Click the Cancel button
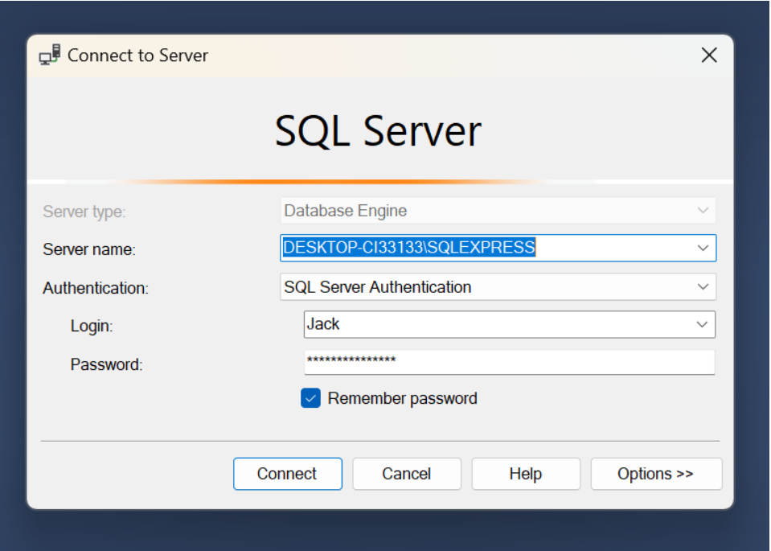The height and width of the screenshot is (551, 771). click(x=407, y=474)
